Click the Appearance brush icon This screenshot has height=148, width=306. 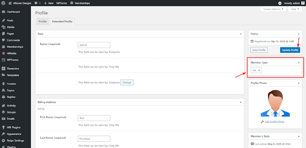(x=3, y=134)
